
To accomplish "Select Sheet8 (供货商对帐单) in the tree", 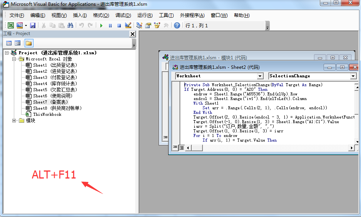I will click(x=53, y=108).
